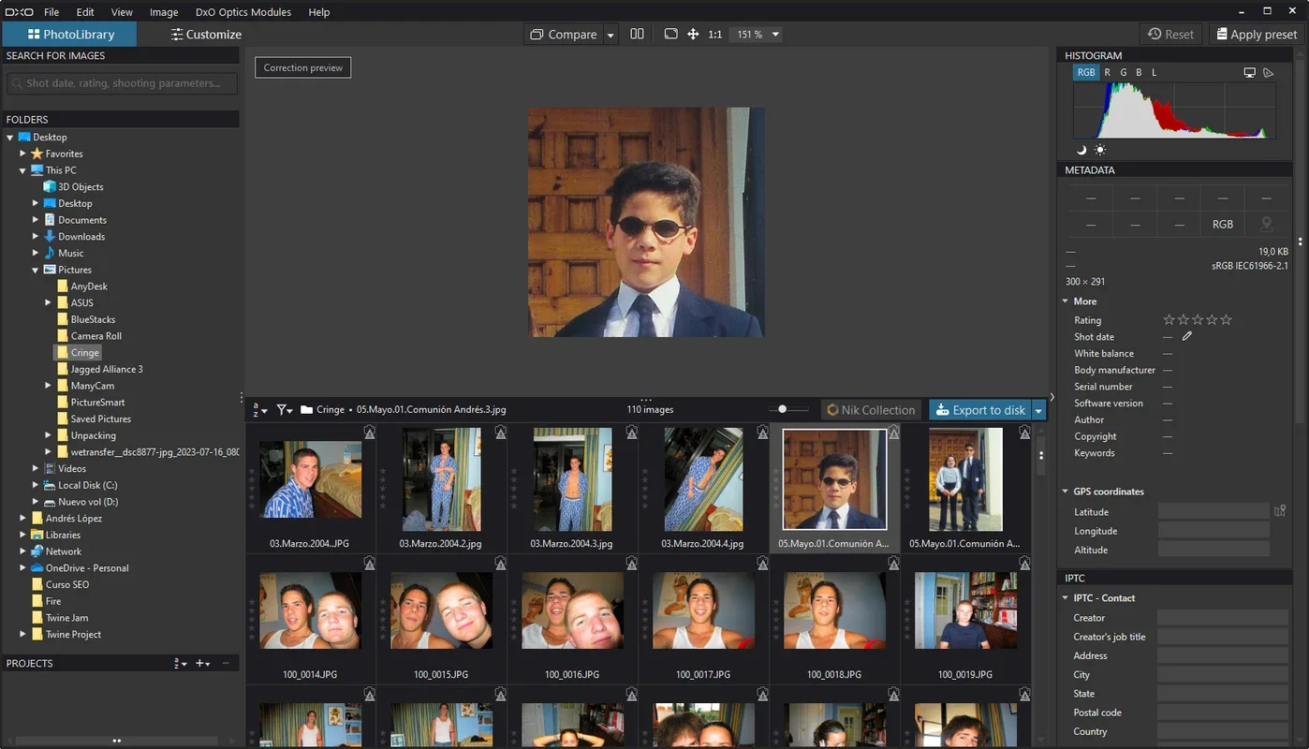Set the first rating star in metadata
The width and height of the screenshot is (1309, 749).
(1169, 320)
